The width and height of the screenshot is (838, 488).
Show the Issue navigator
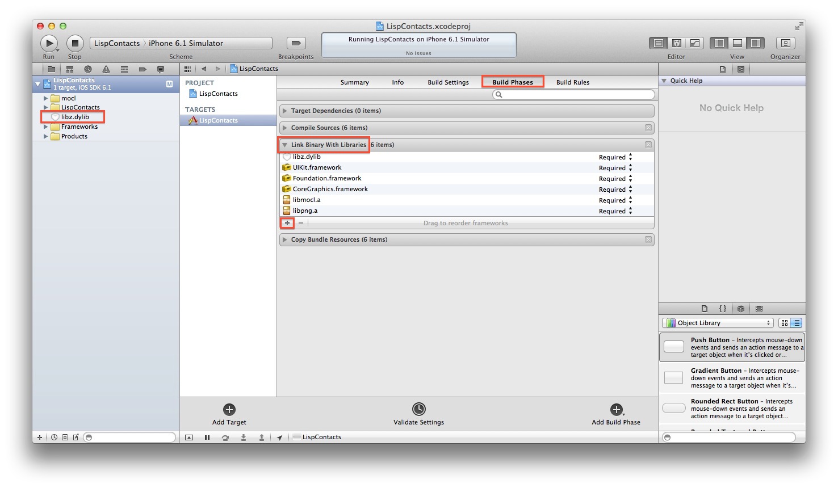pos(106,69)
